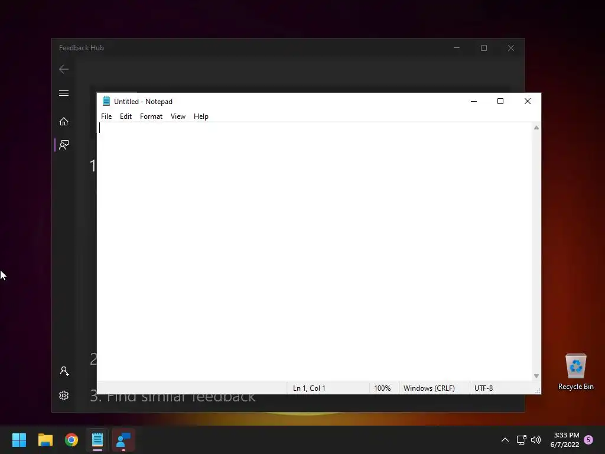
Task: Launch Google Chrome from taskbar
Action: [71, 440]
